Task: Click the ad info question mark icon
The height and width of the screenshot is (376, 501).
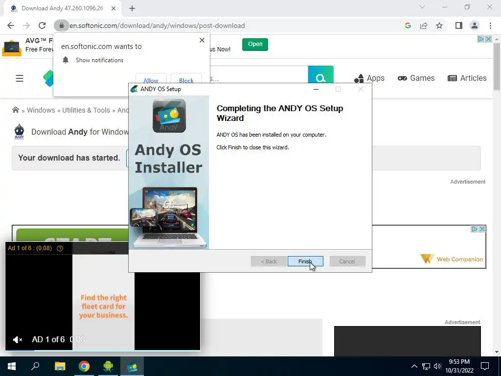Action: [x=60, y=248]
